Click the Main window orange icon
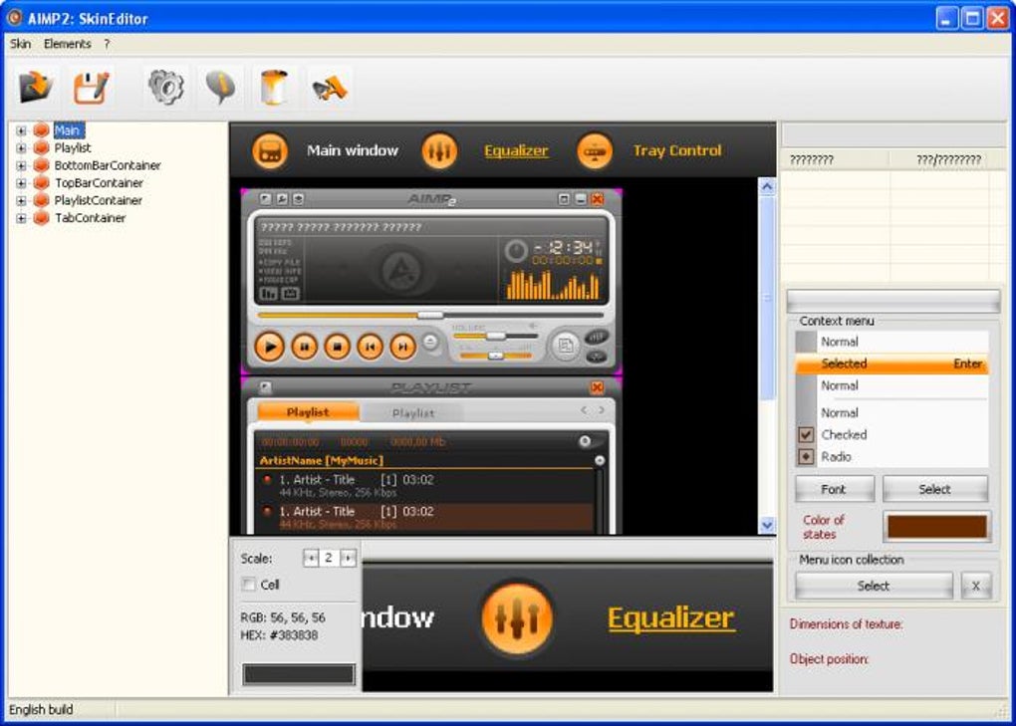Image resolution: width=1016 pixels, height=726 pixels. (270, 151)
